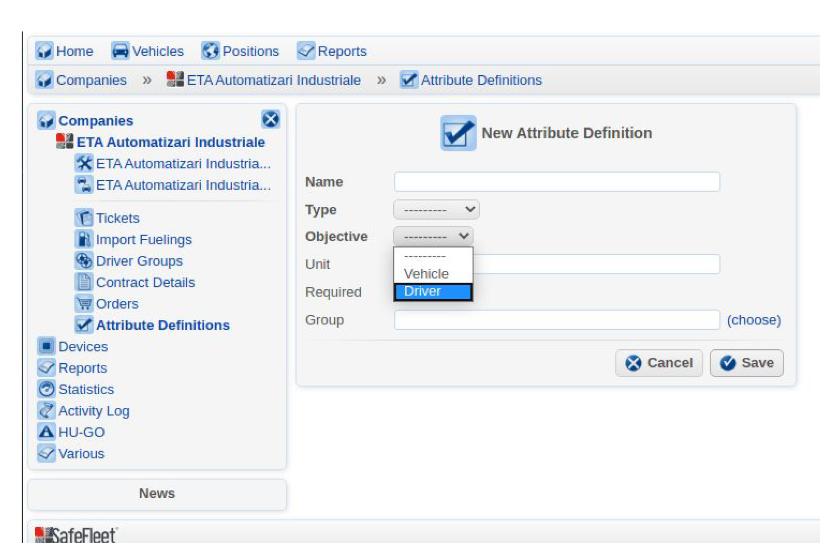
Task: Click the Tickets icon in the sidebar
Action: click(x=84, y=218)
